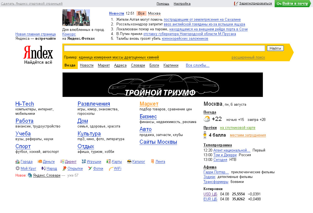
Task: Click the Города cities icon
Action: (x=18, y=161)
